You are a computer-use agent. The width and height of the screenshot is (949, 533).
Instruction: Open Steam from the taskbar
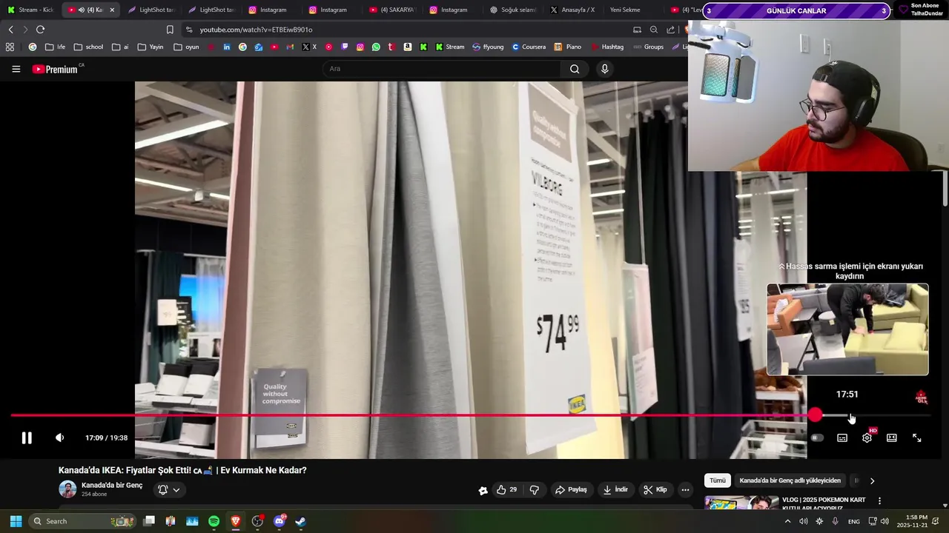pyautogui.click(x=300, y=521)
